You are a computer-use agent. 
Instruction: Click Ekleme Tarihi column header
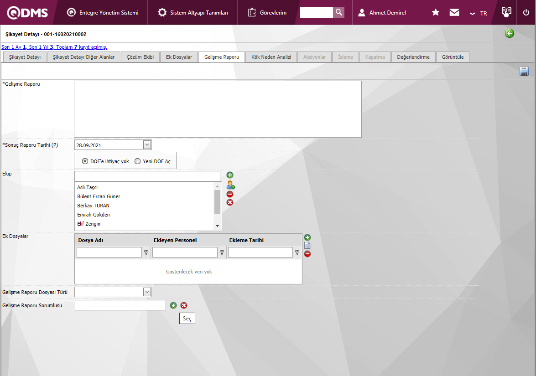click(246, 240)
